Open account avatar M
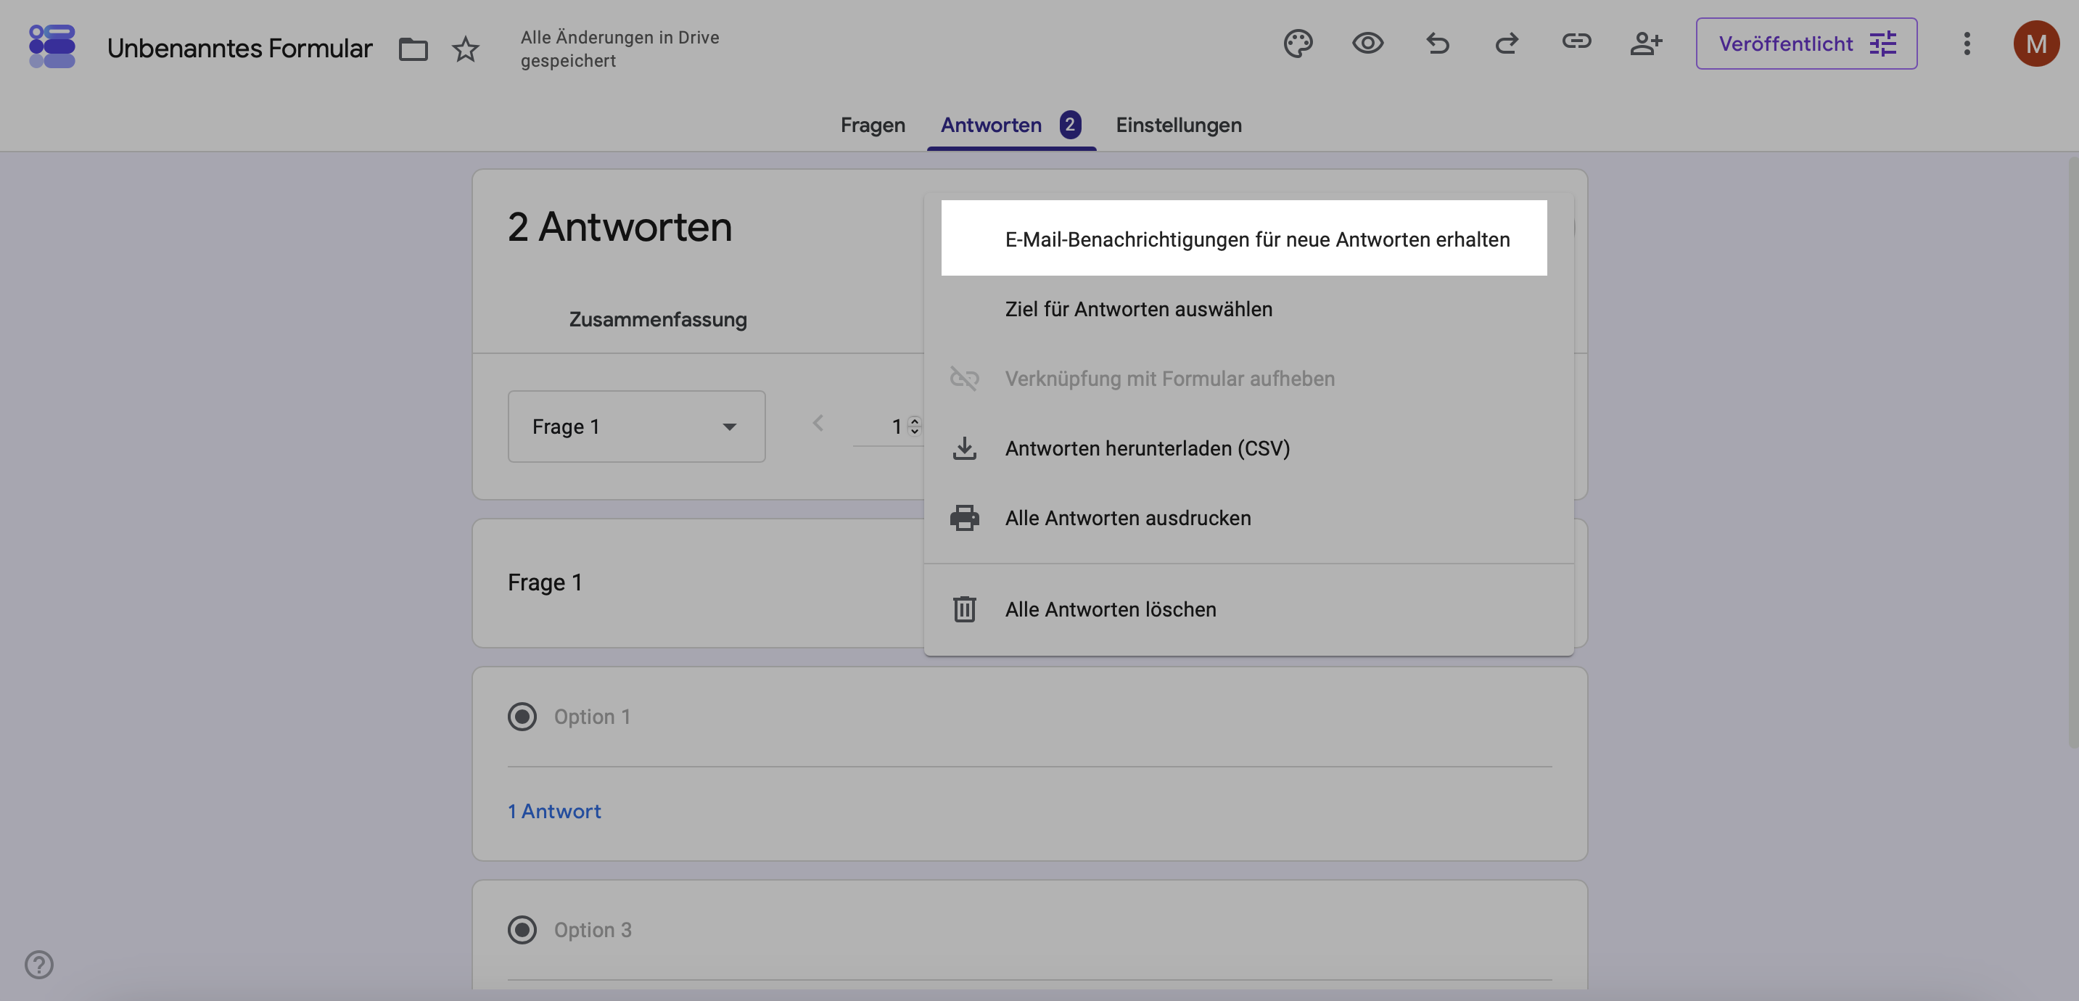 [x=2035, y=44]
